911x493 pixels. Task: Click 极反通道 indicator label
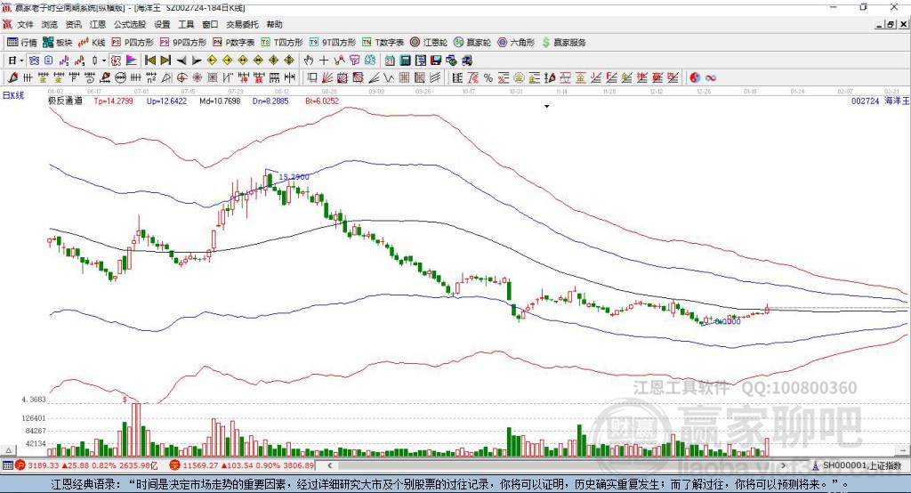[x=66, y=101]
